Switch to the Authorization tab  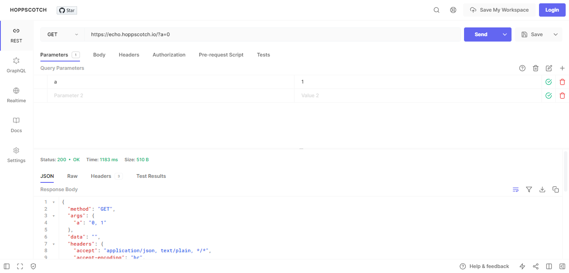(169, 55)
